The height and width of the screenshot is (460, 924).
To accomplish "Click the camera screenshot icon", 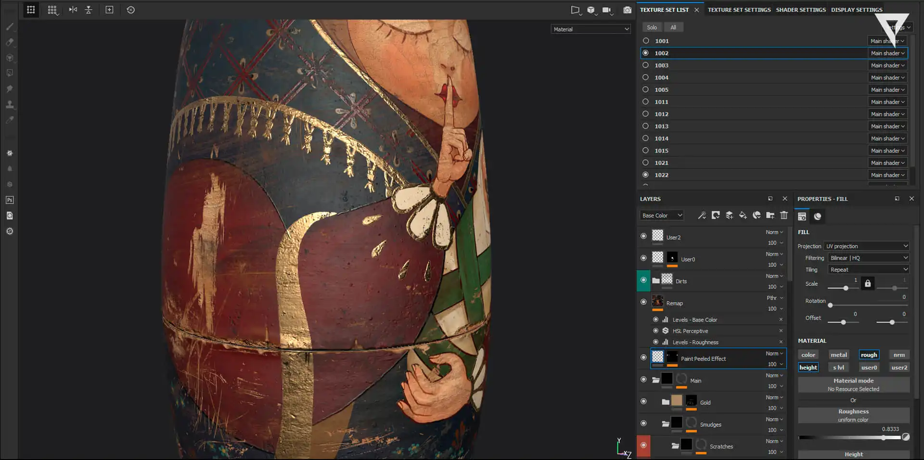I will click(x=627, y=10).
